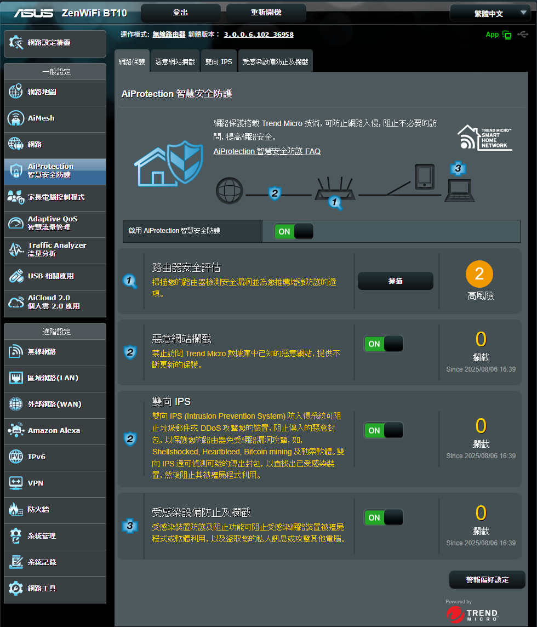Disable the 雙向 IPS toggle
The image size is (537, 627).
[x=384, y=430]
